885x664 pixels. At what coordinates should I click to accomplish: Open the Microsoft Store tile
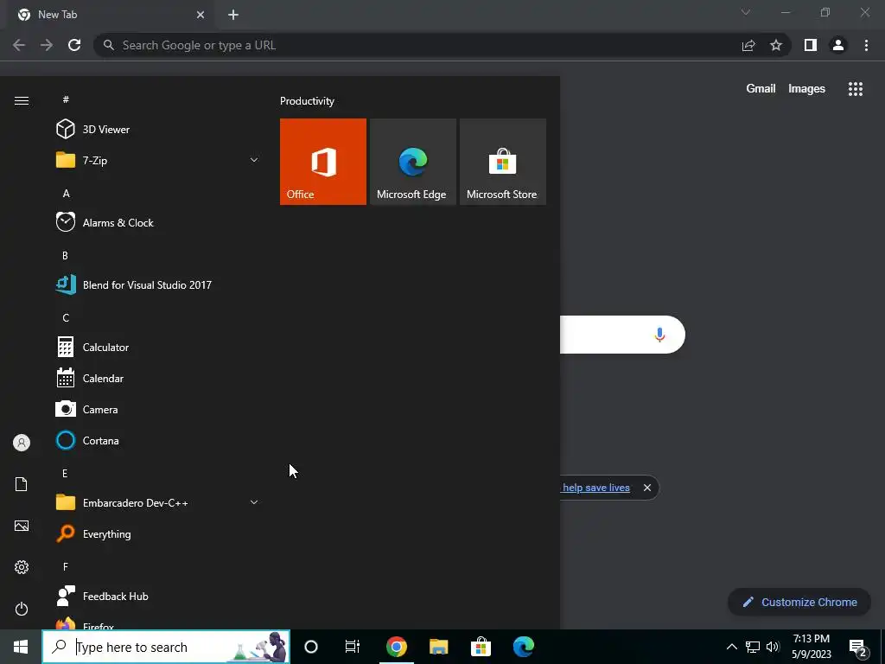(x=503, y=162)
